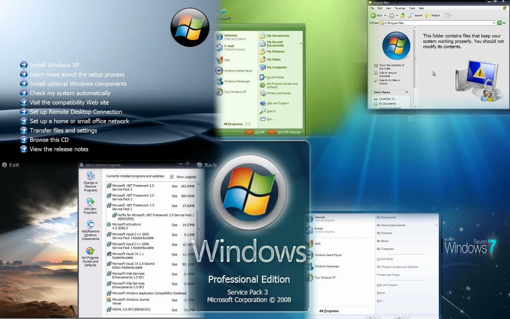Screen dimensions: 510x319
Task: Open My Music in green Start menu
Action: click(270, 60)
